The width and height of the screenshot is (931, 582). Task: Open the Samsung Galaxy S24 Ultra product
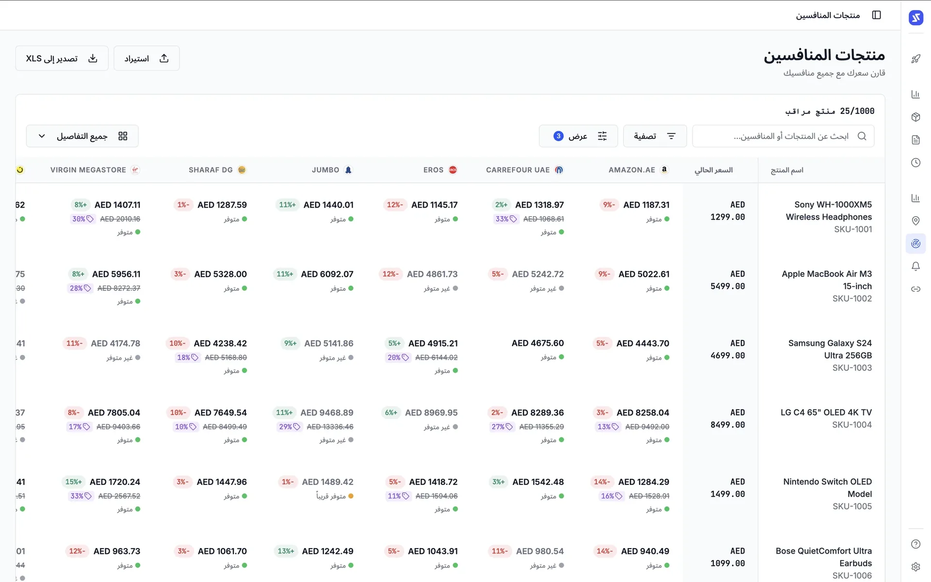pos(830,349)
